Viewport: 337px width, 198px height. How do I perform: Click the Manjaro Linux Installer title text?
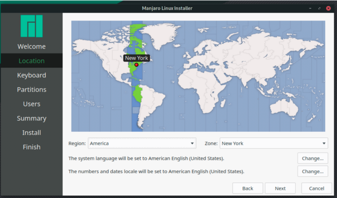(x=167, y=8)
